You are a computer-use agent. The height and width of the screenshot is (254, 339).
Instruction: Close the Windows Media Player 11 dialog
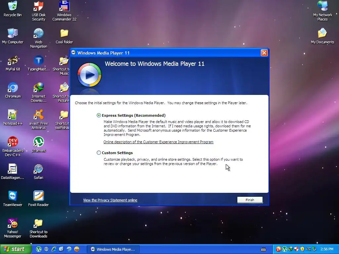coord(264,53)
